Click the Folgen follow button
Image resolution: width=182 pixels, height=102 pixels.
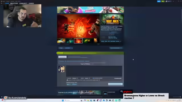click(61, 48)
